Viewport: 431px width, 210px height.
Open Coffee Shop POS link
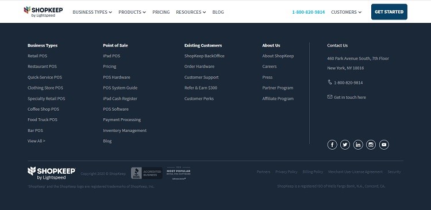pyautogui.click(x=44, y=109)
